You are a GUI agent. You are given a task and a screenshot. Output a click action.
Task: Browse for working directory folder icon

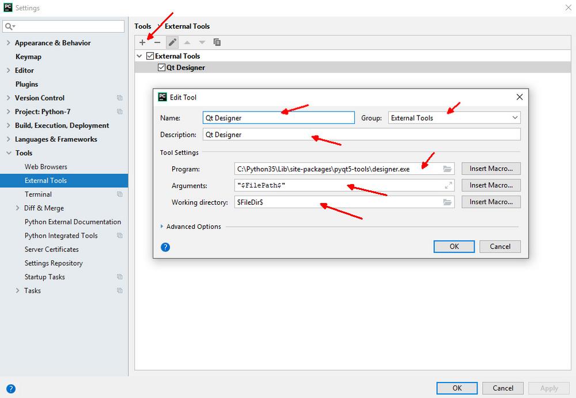coord(447,202)
